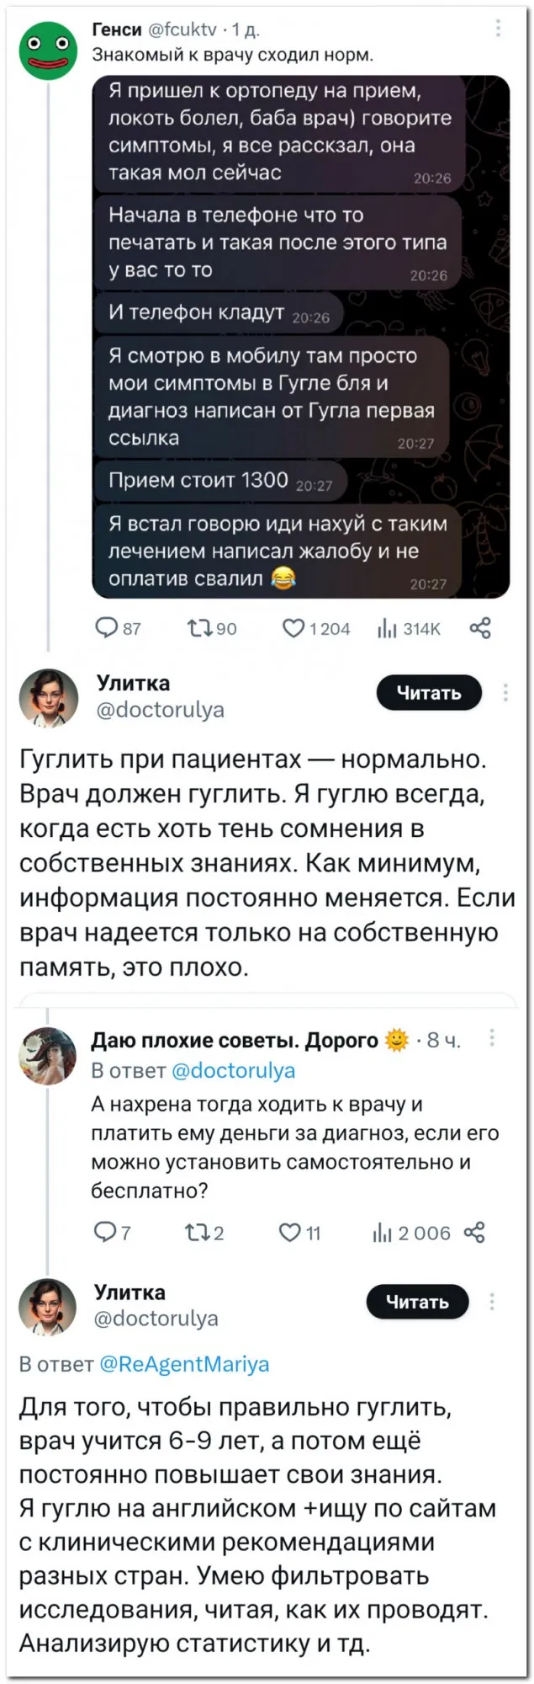
Task: Open more options menu on Генси's tweet
Action: click(x=498, y=29)
